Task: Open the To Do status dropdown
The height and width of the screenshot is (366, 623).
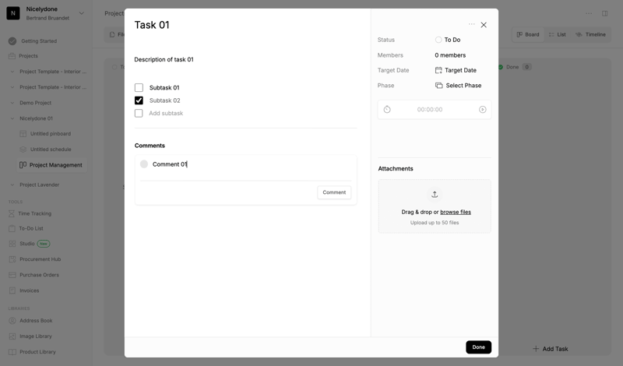Action: 448,40
